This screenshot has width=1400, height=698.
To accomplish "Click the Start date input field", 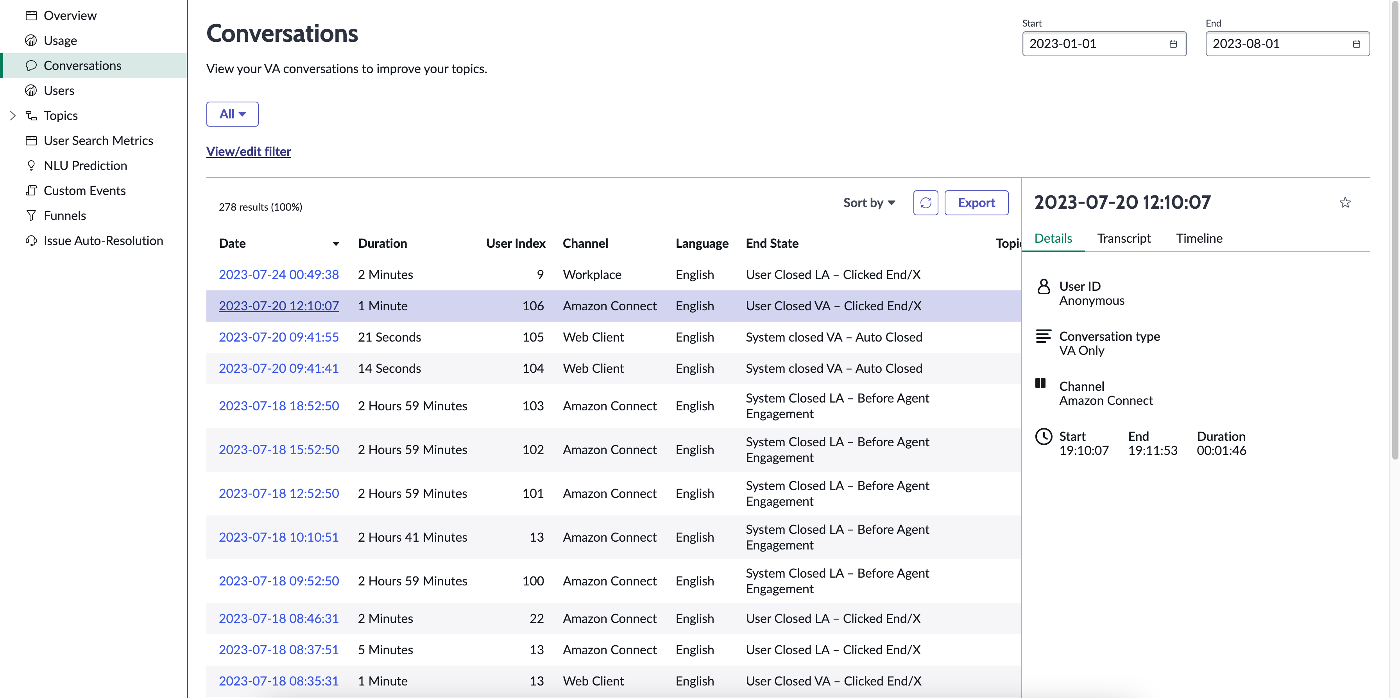I will (x=1104, y=44).
